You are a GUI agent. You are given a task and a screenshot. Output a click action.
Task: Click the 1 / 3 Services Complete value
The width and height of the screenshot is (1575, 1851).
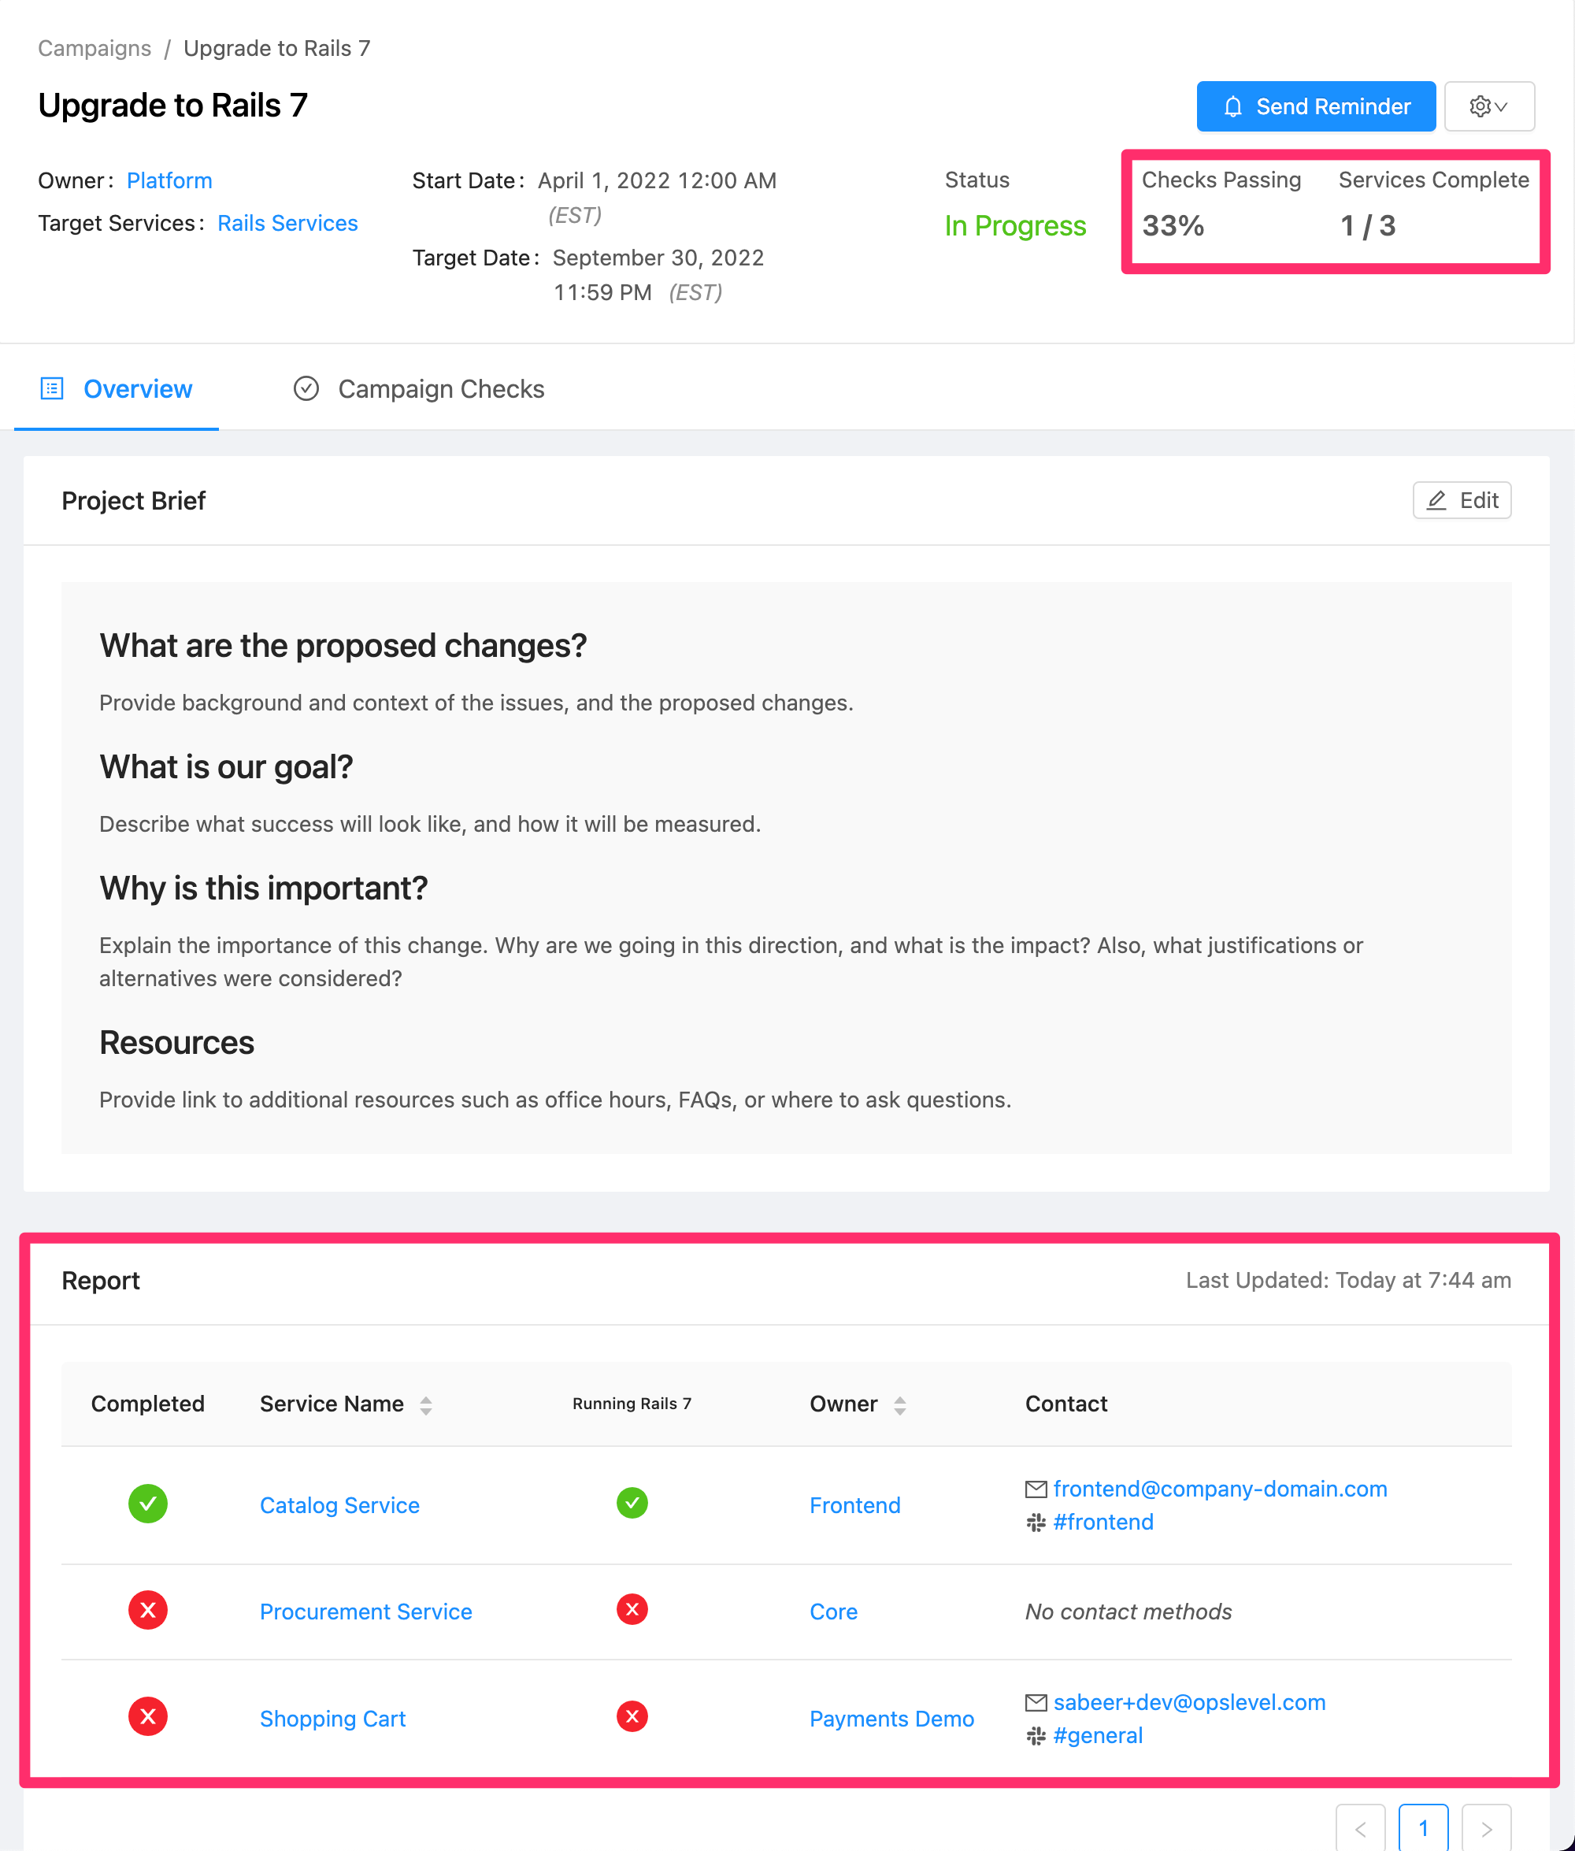coord(1367,226)
